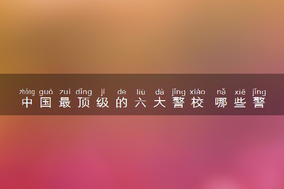This screenshot has width=284, height=189.
Task: Select the pinyin label guó
Action: pyautogui.click(x=46, y=92)
